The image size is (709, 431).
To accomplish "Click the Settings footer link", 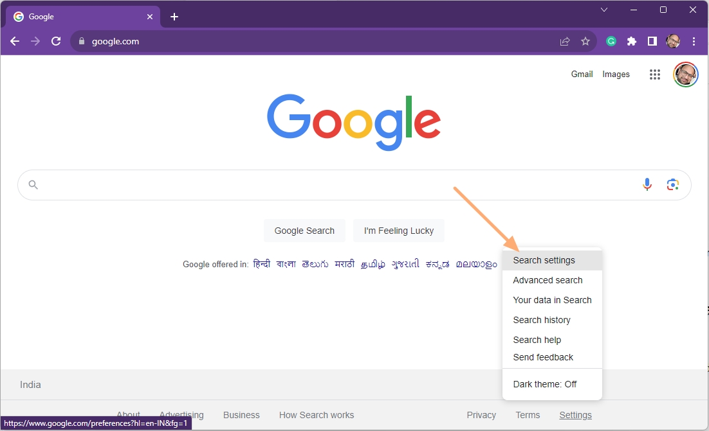I will click(x=575, y=415).
